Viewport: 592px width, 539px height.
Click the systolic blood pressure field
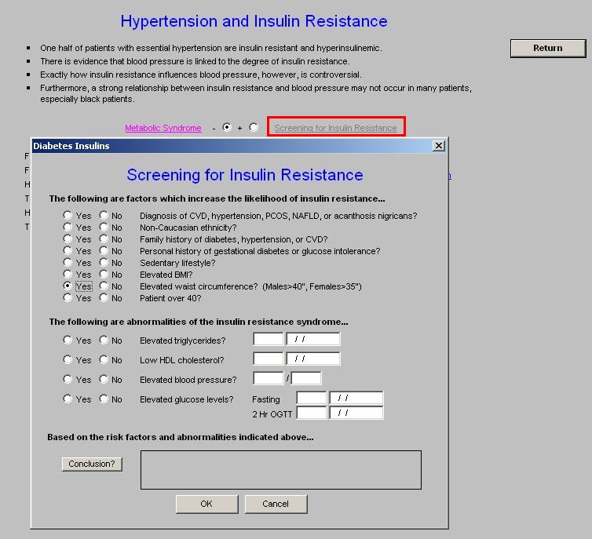[x=268, y=378]
